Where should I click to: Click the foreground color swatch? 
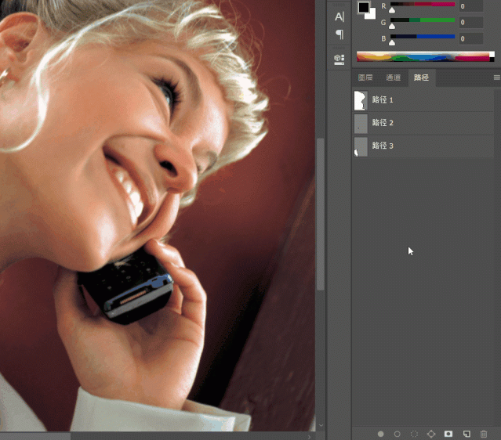[363, 7]
